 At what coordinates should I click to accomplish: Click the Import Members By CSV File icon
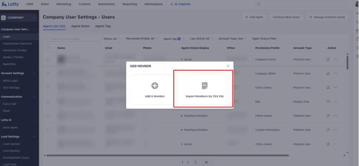204,86
